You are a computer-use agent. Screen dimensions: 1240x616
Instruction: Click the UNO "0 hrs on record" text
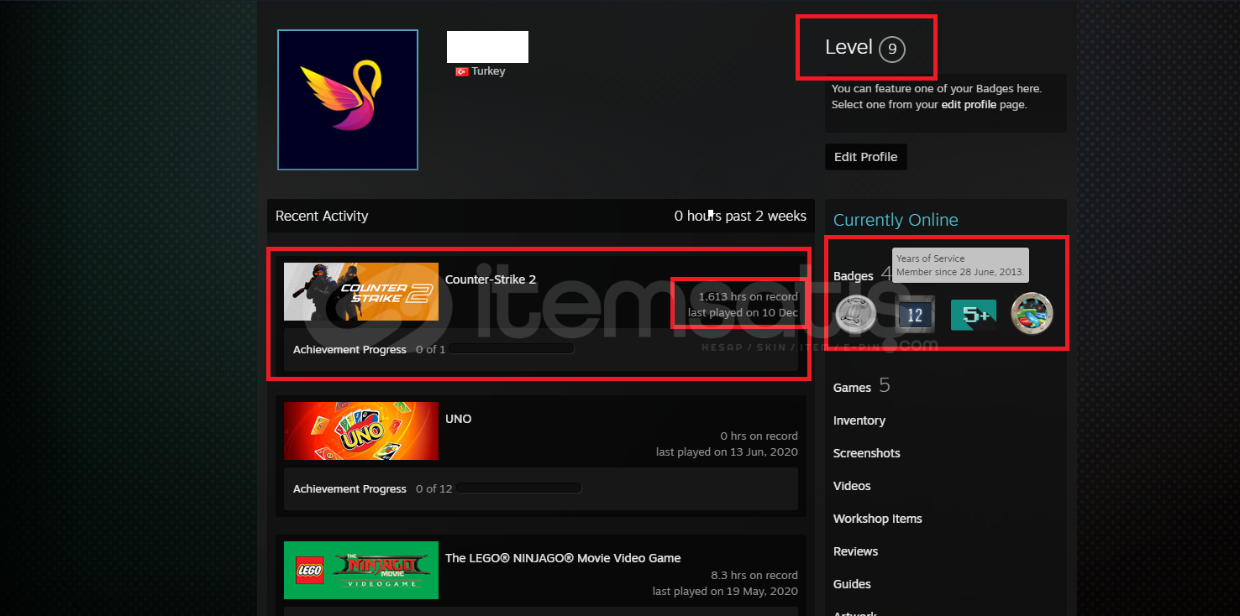pyautogui.click(x=759, y=436)
